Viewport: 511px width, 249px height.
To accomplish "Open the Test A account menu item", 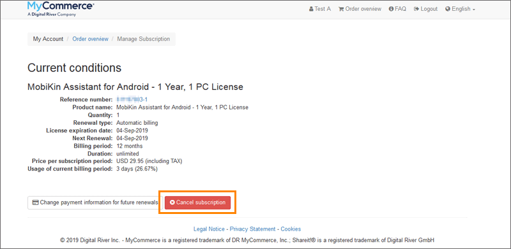I will (320, 9).
